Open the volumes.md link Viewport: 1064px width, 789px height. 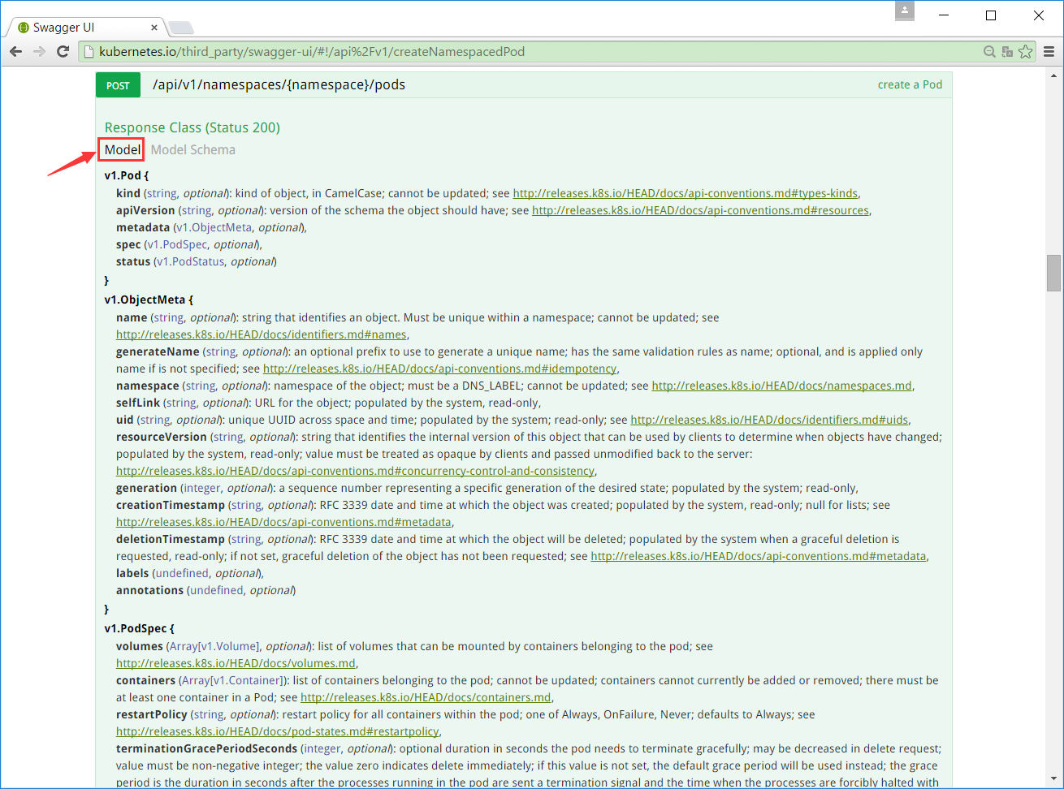point(236,663)
